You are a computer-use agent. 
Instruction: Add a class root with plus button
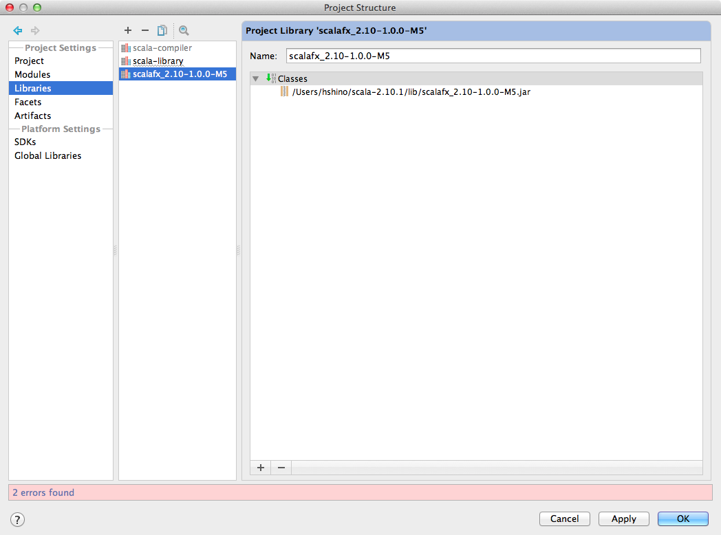click(x=261, y=468)
